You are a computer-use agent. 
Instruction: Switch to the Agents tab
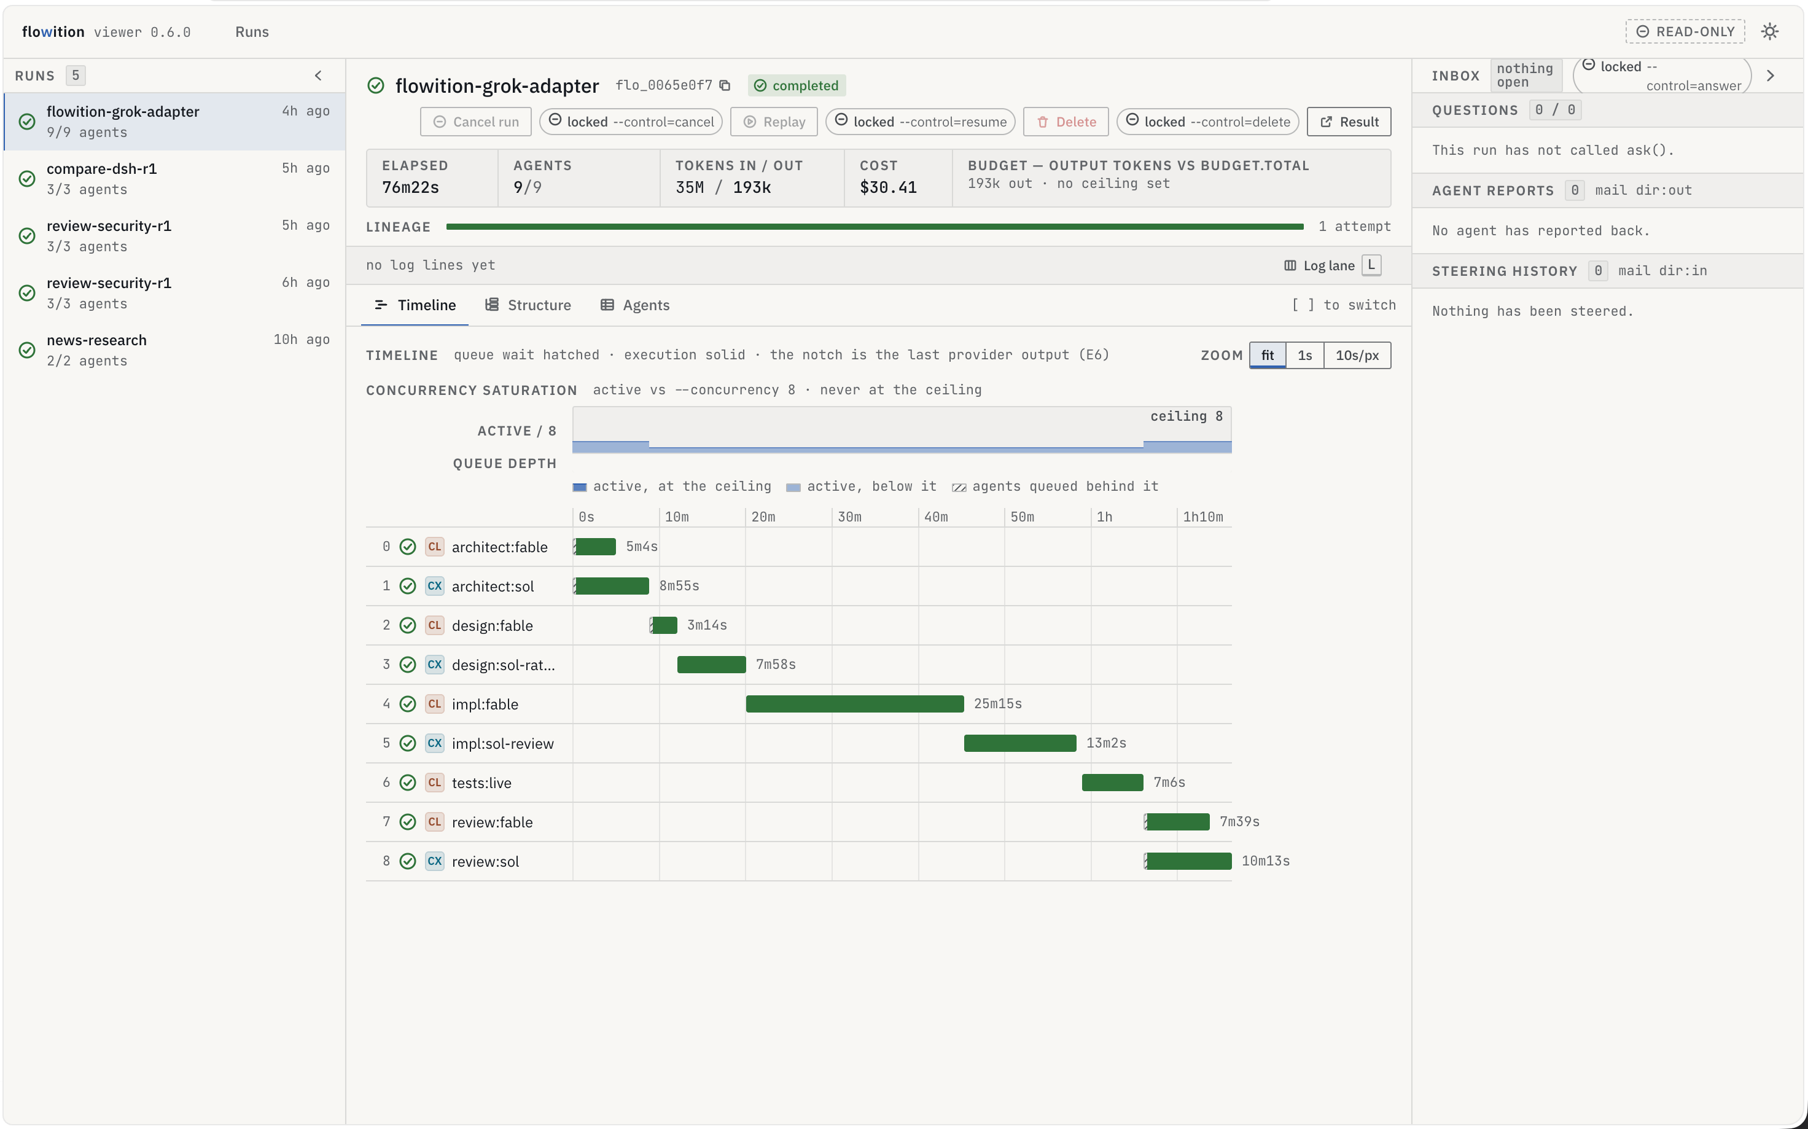tap(635, 305)
